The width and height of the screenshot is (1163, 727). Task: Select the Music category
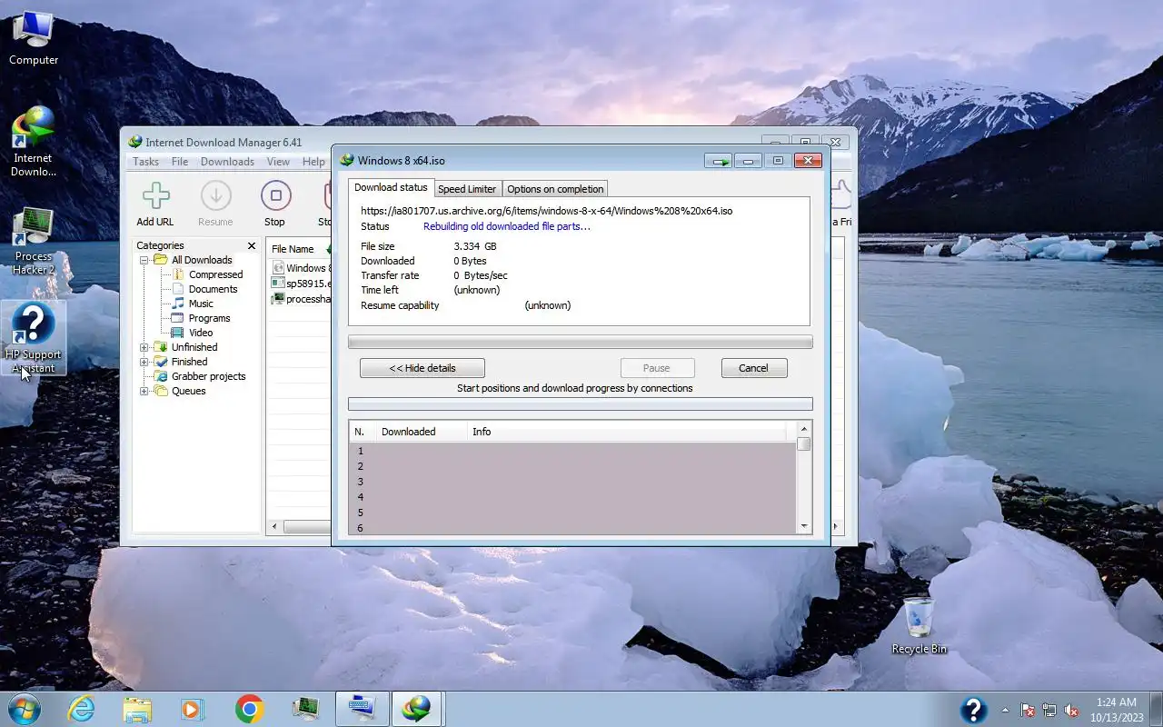201,304
